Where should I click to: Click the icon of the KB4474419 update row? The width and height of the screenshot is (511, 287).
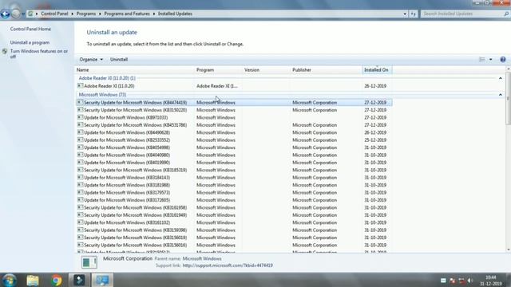[x=80, y=103]
